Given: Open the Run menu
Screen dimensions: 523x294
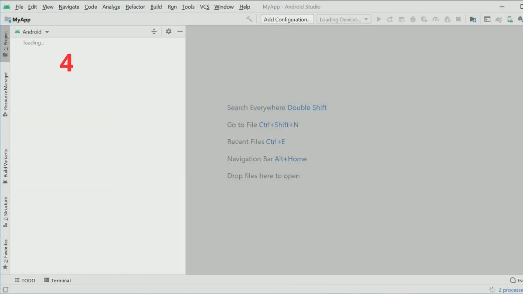Looking at the screenshot, I should pos(172,7).
